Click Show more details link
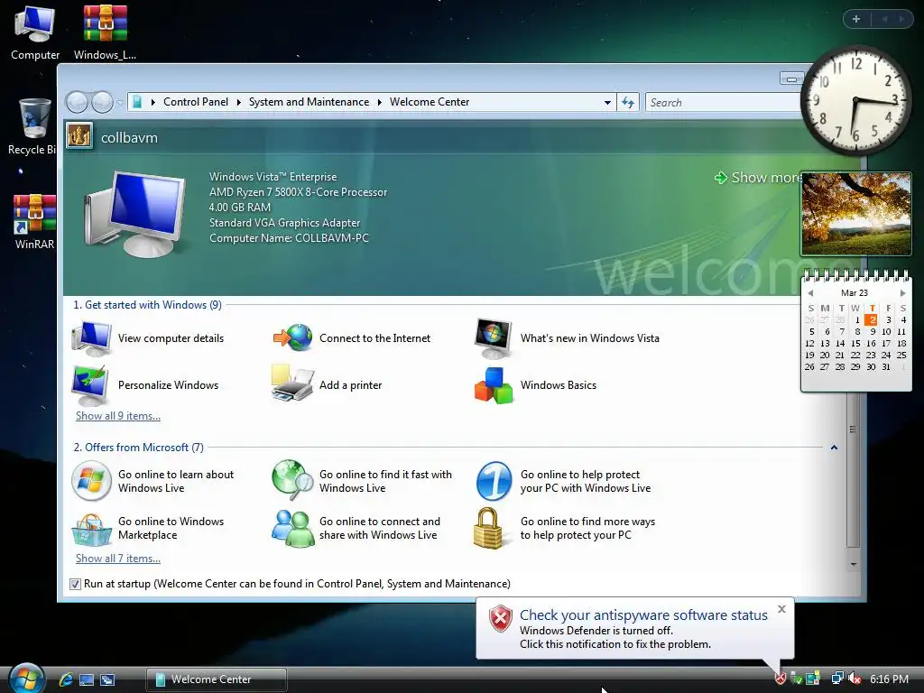924x693 pixels. tap(759, 178)
